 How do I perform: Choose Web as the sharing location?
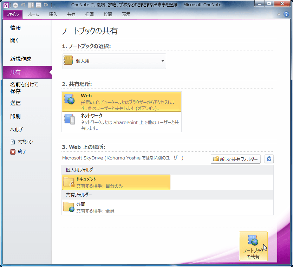point(122,102)
